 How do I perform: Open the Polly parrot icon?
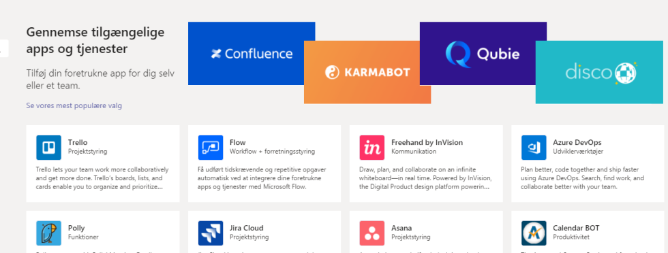click(x=48, y=233)
